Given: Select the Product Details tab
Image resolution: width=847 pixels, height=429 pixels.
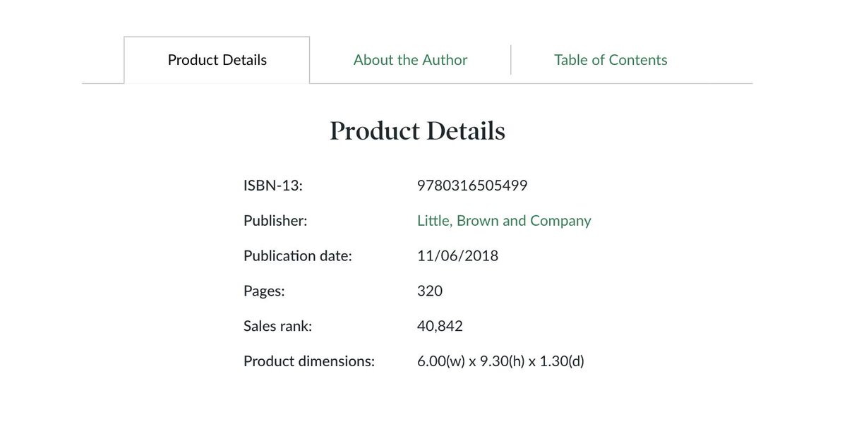Looking at the screenshot, I should [217, 60].
